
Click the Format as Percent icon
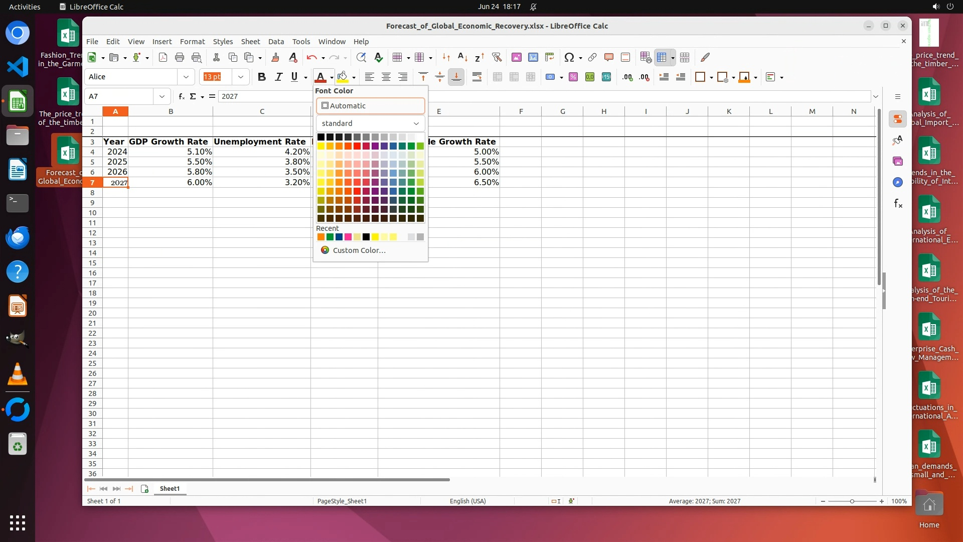pyautogui.click(x=573, y=77)
